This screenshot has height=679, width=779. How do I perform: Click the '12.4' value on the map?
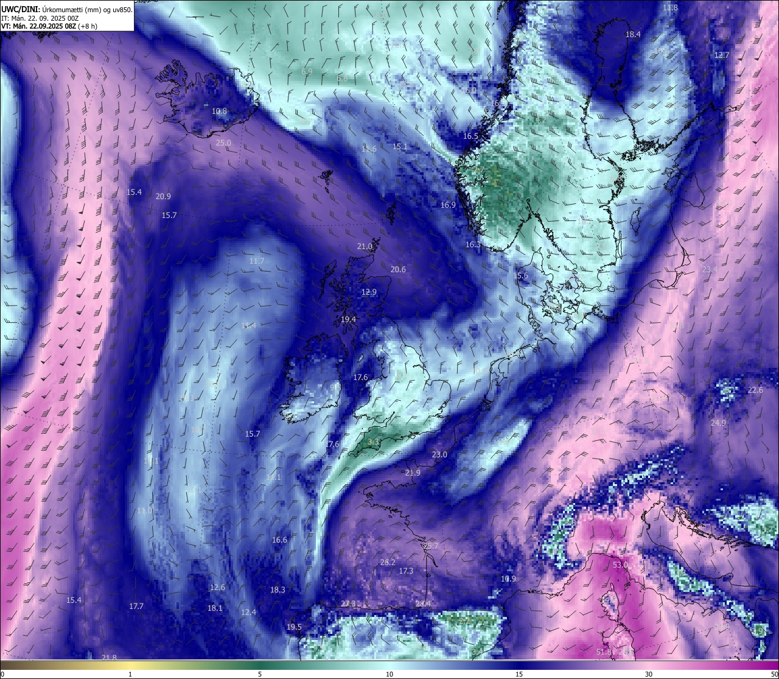248,613
